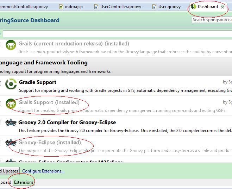
Task: Open the Configure Extensions link
Action: click(x=43, y=171)
